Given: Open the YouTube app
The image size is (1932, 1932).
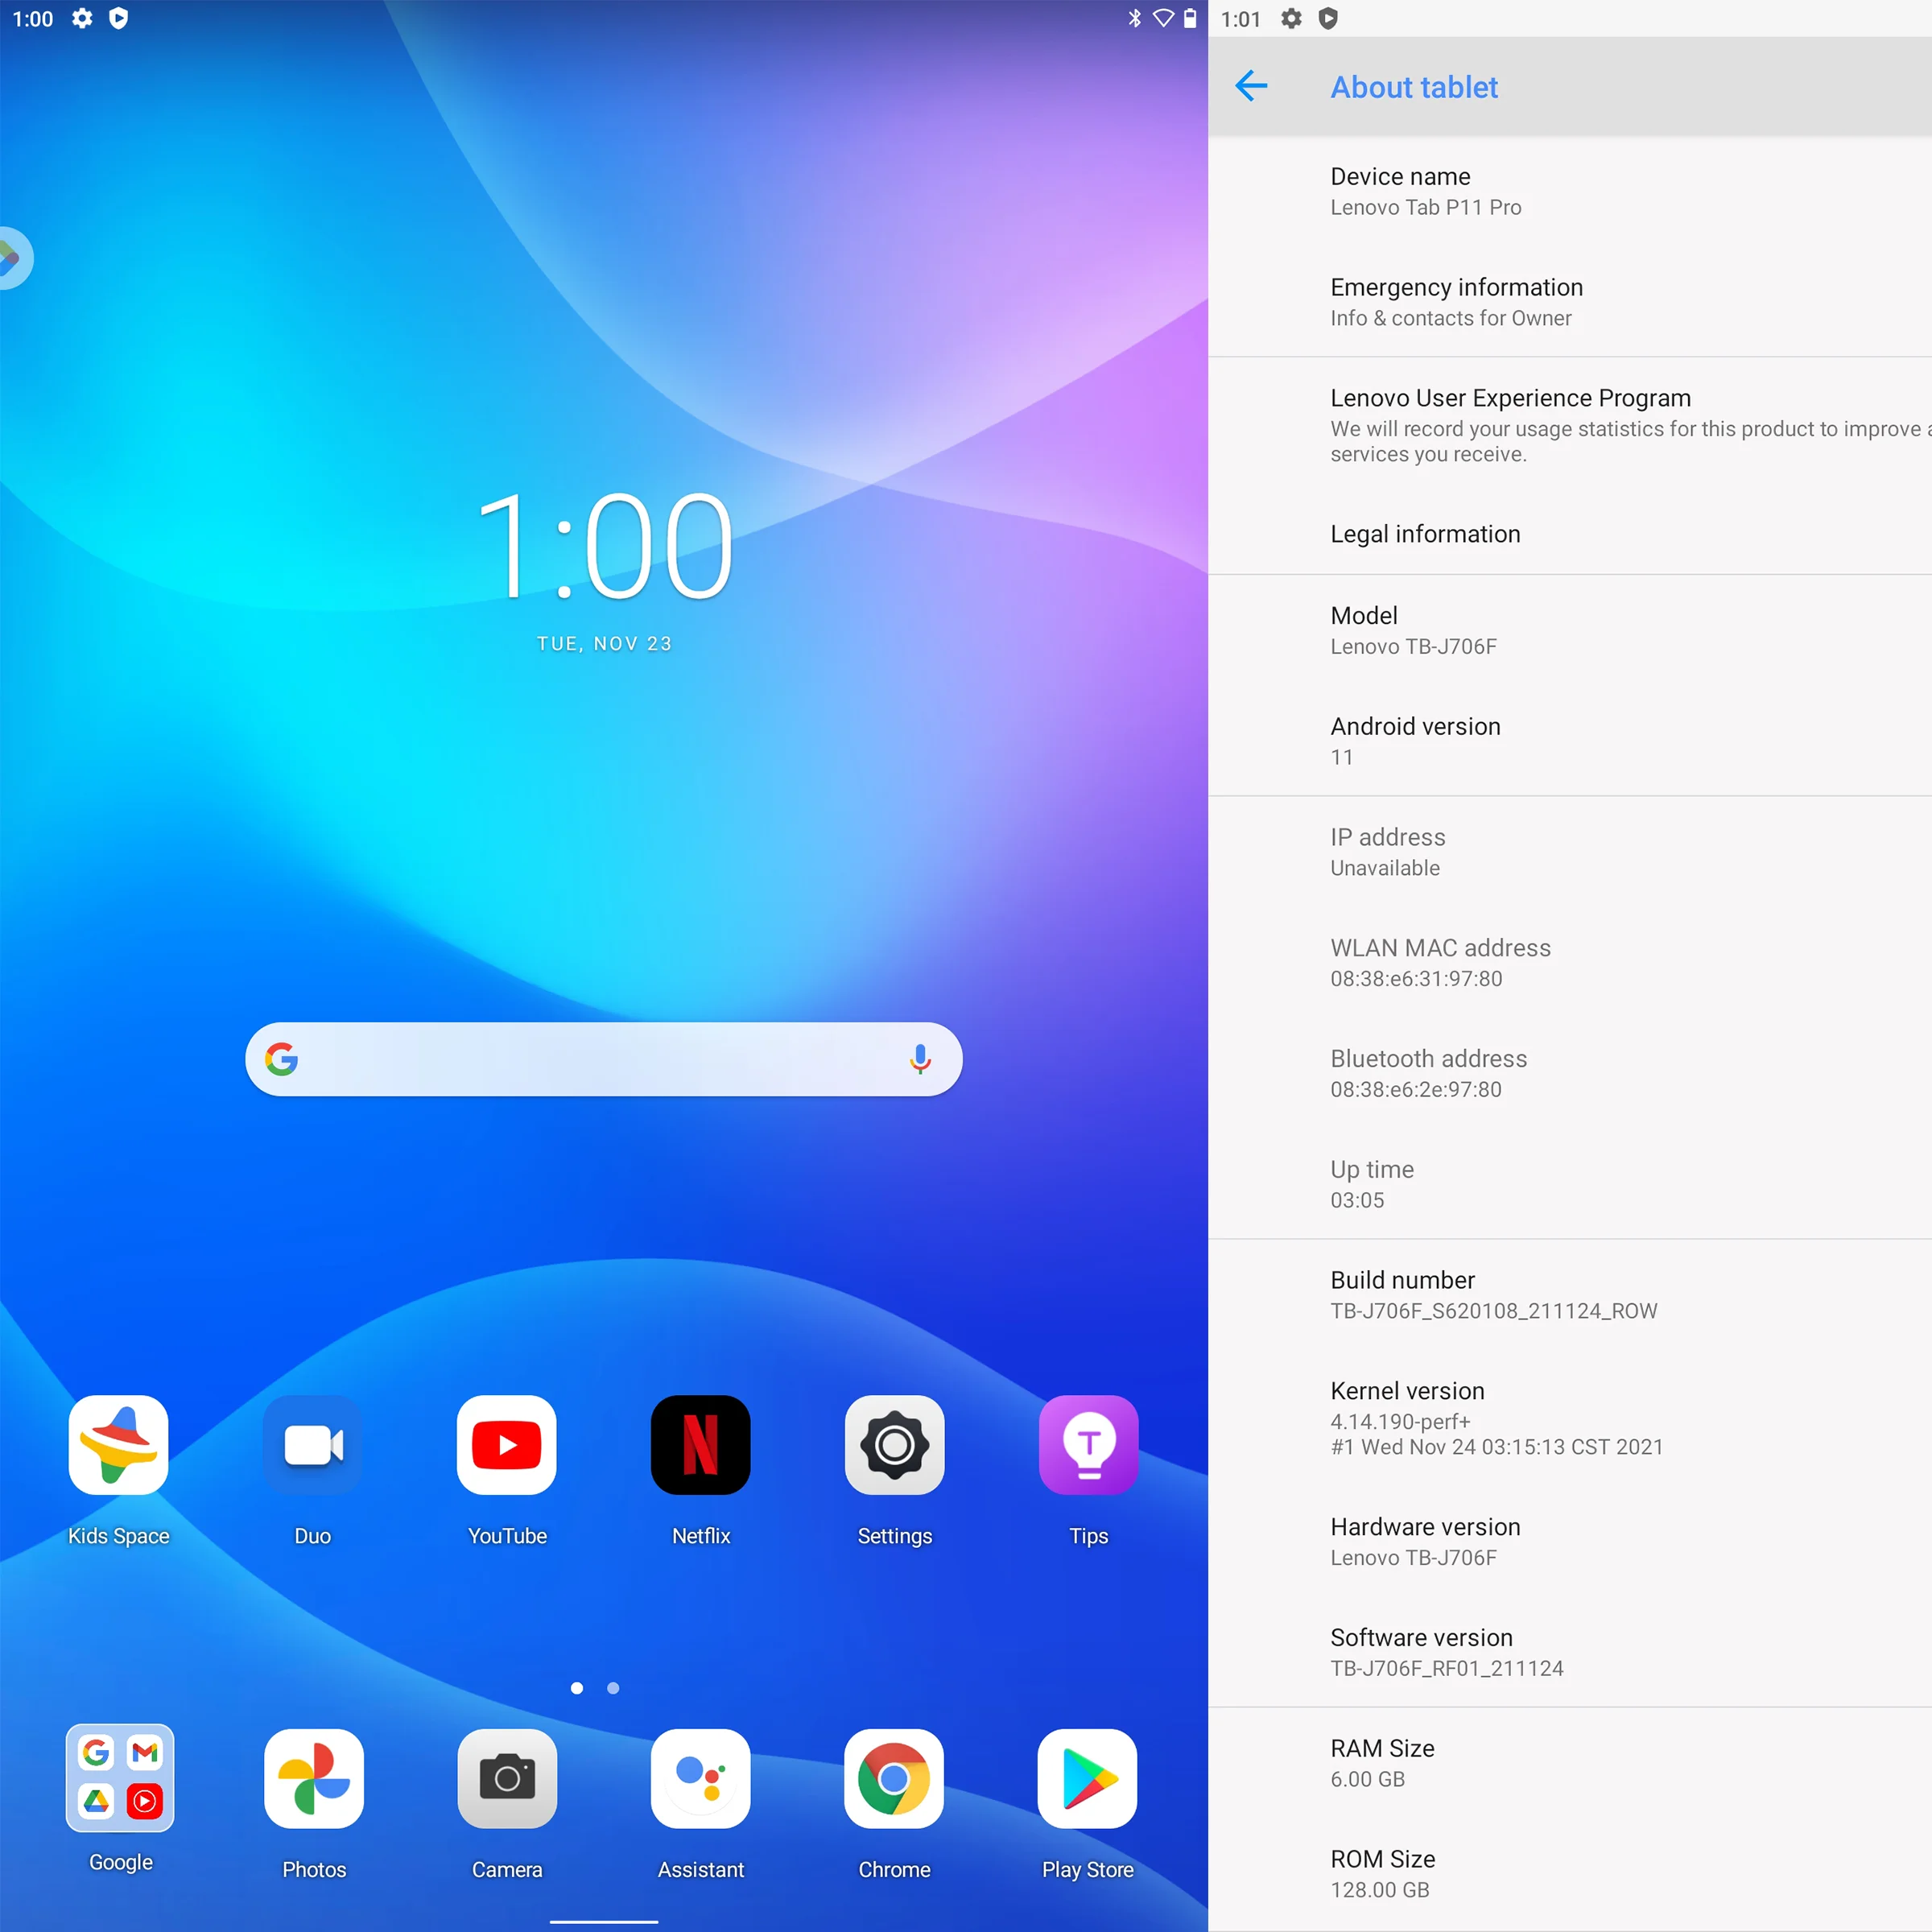Looking at the screenshot, I should [x=507, y=1445].
